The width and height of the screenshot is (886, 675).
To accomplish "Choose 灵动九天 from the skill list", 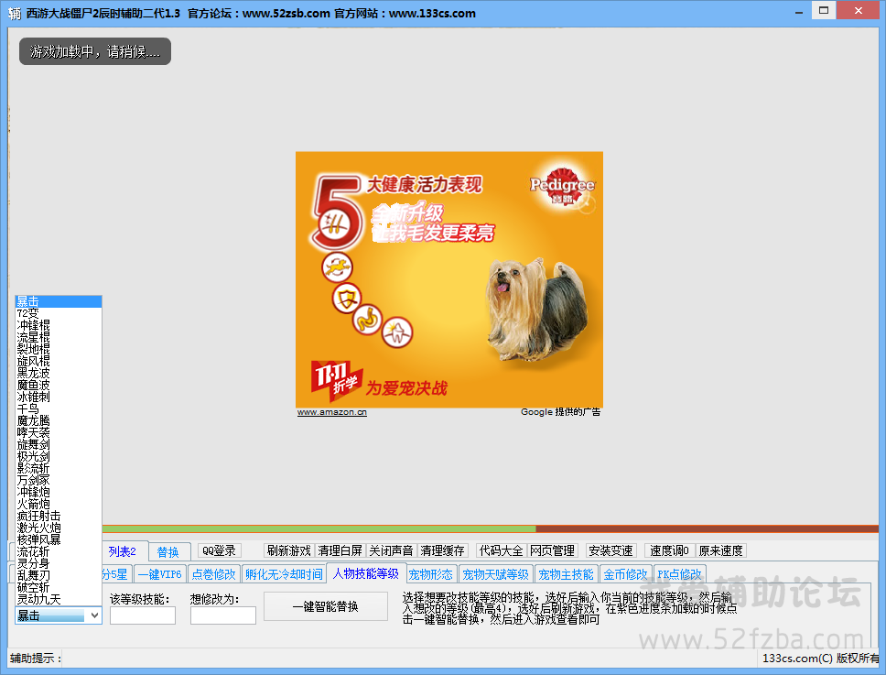I will (x=59, y=599).
